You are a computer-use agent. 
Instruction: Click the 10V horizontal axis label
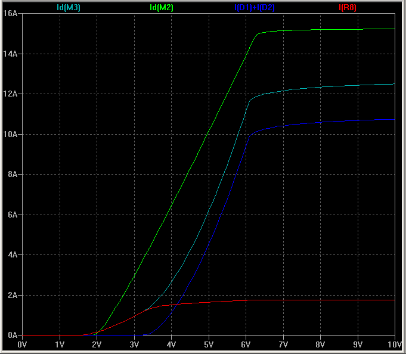pyautogui.click(x=395, y=344)
